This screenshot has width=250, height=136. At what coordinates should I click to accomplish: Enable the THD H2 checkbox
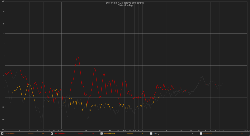(x=151, y=134)
